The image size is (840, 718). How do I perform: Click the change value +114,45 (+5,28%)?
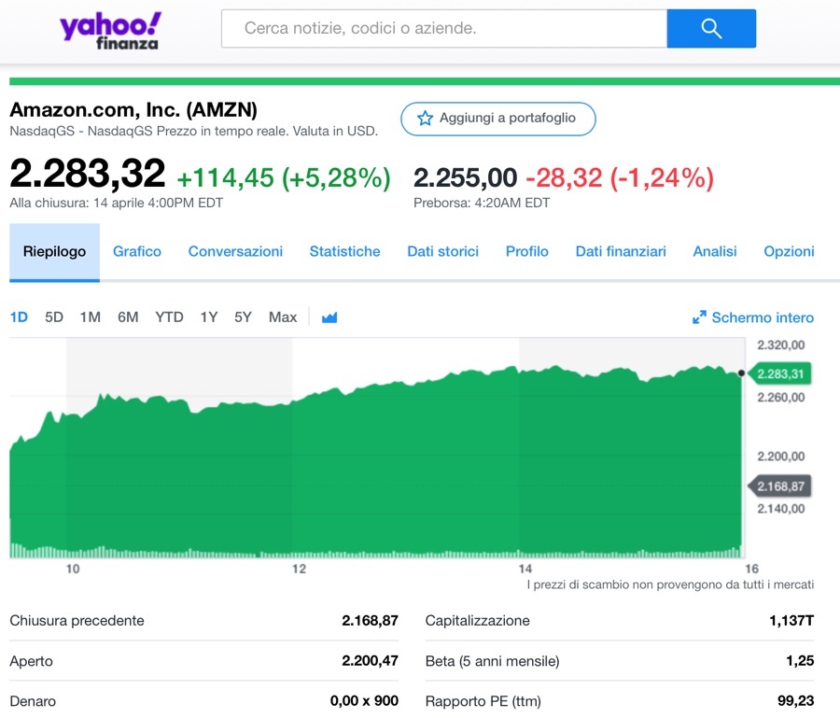coord(284,178)
